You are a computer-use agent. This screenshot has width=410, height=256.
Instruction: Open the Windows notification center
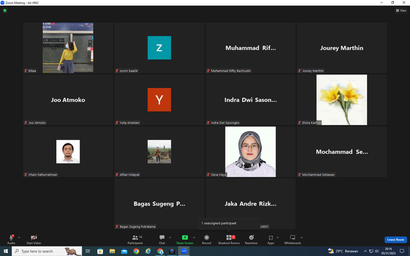click(402, 251)
